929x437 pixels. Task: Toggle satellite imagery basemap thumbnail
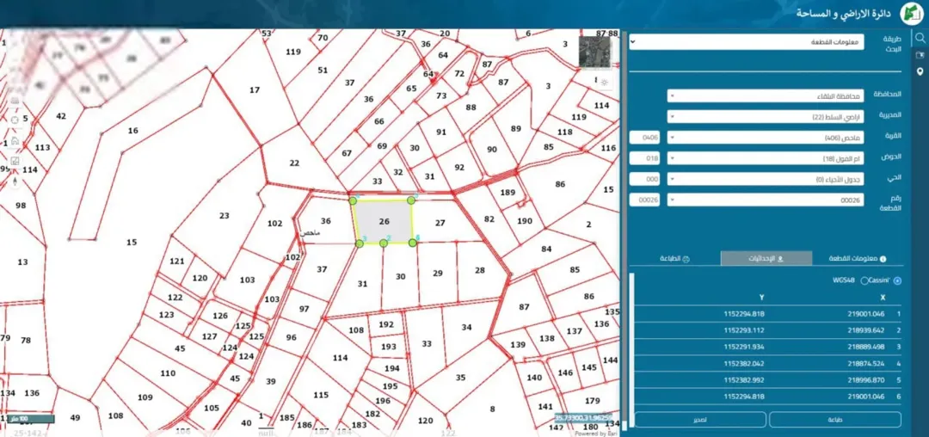click(x=595, y=52)
